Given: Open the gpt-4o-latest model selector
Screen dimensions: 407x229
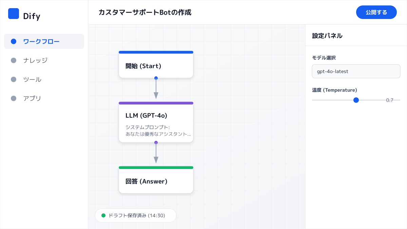Looking at the screenshot, I should point(356,71).
